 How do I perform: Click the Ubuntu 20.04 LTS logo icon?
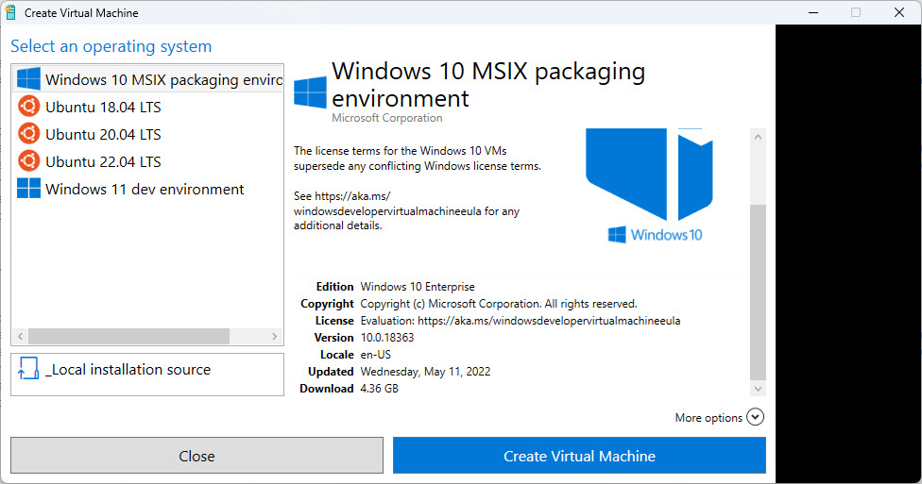coord(28,134)
